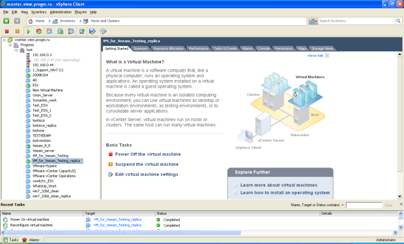Click the main panel scroll up arrow
Screen dimensions: 404x244
pos(399,54)
